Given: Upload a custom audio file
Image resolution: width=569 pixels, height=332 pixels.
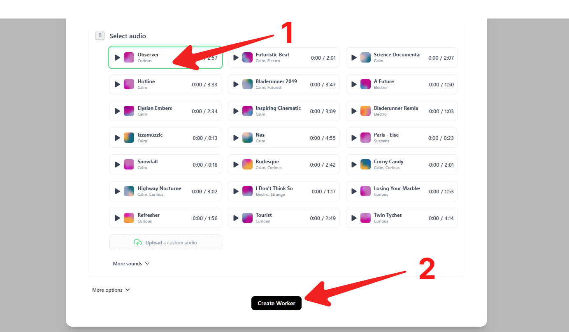Looking at the screenshot, I should (165, 243).
